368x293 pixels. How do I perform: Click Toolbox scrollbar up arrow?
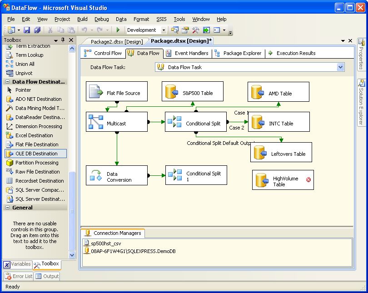[x=72, y=48]
